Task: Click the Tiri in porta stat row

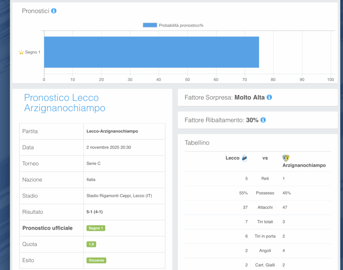Action: point(265,236)
